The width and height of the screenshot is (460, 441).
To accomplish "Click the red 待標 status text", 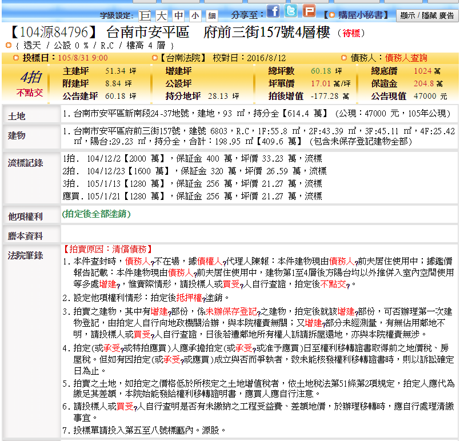I will 351,33.
